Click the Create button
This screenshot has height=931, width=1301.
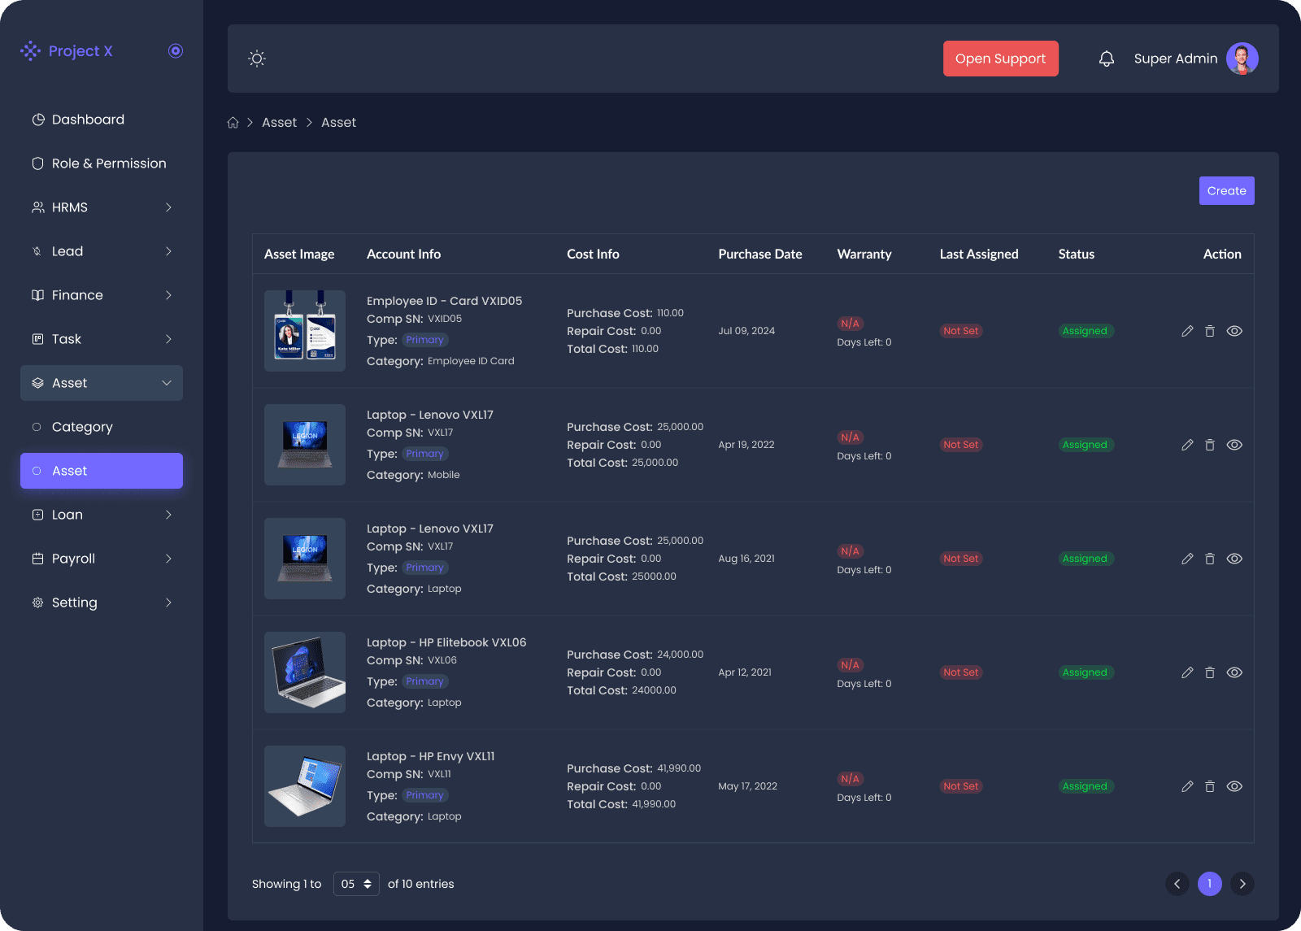[x=1226, y=191]
